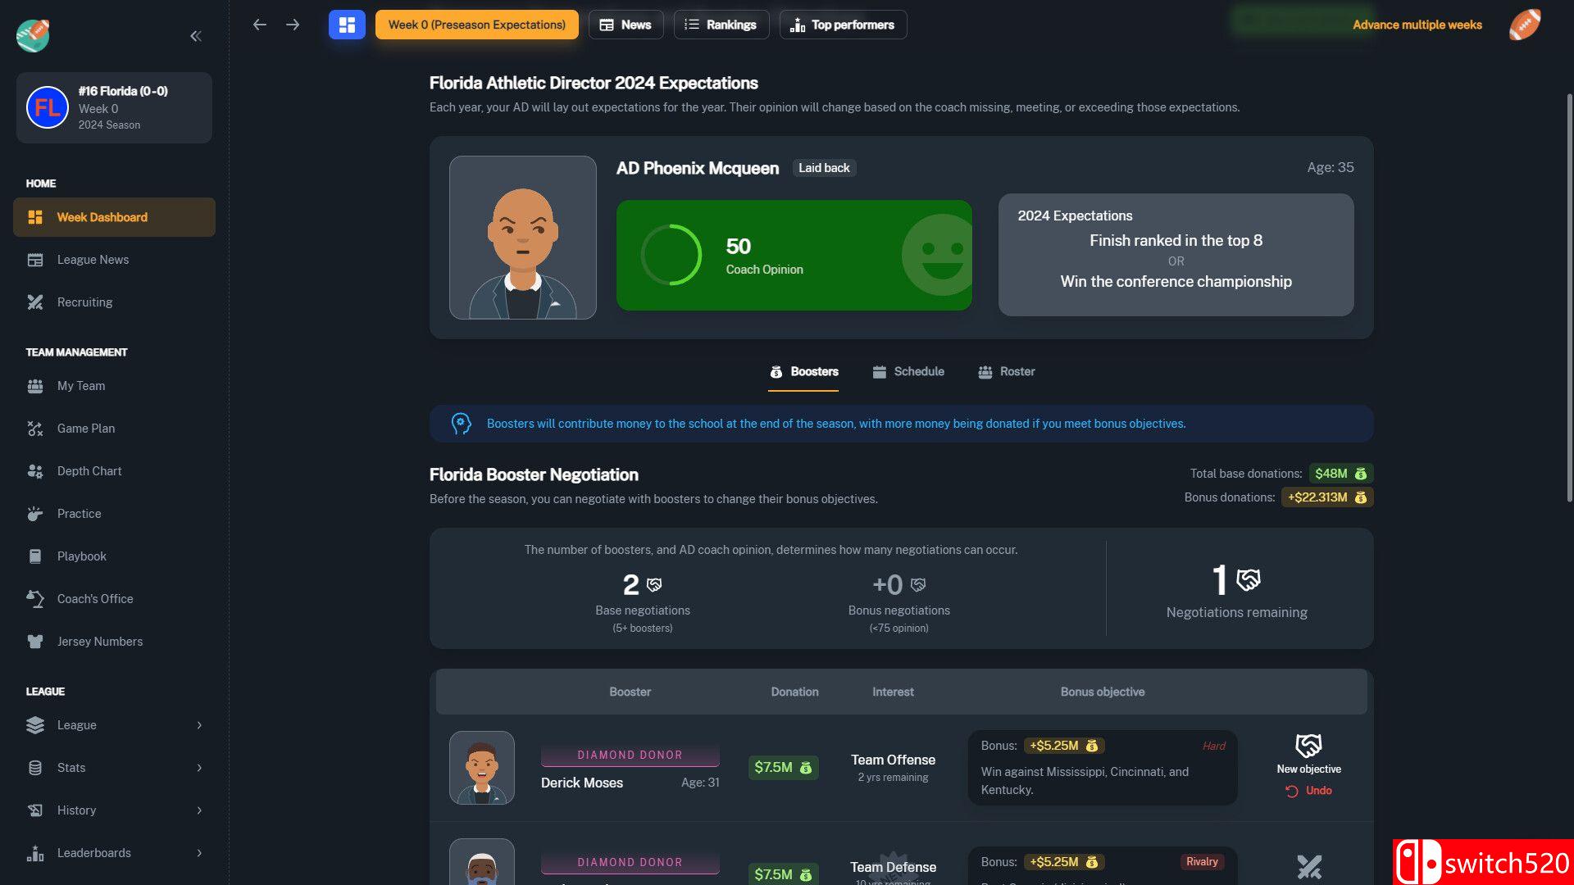1574x885 pixels.
Task: Click the Coach Opinion progress ring
Action: tap(671, 255)
